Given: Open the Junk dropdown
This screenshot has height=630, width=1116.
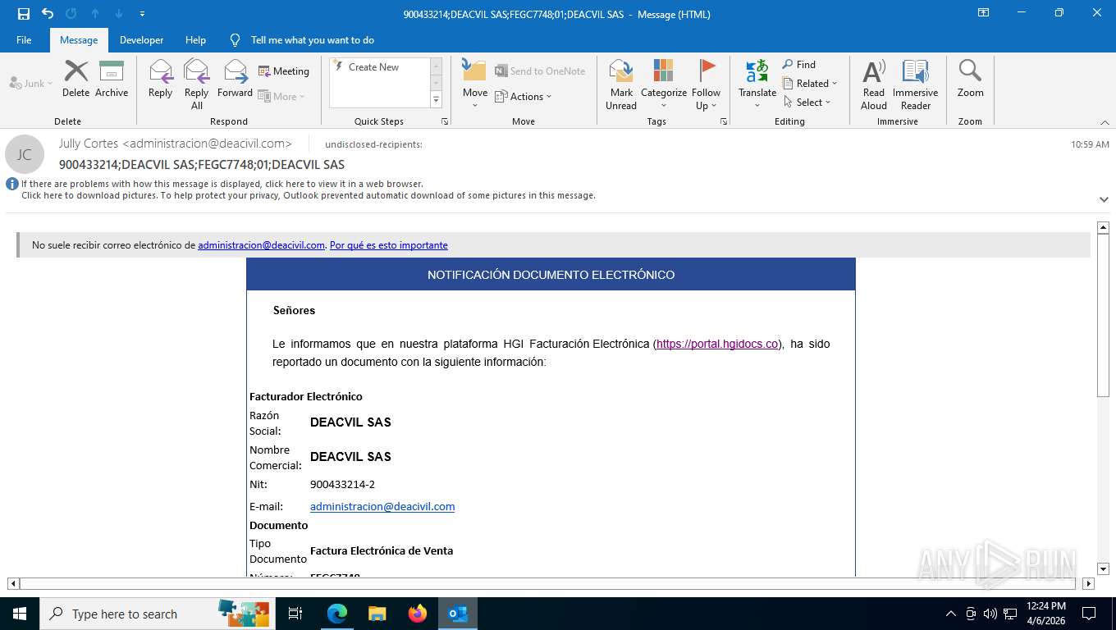Looking at the screenshot, I should [x=31, y=84].
